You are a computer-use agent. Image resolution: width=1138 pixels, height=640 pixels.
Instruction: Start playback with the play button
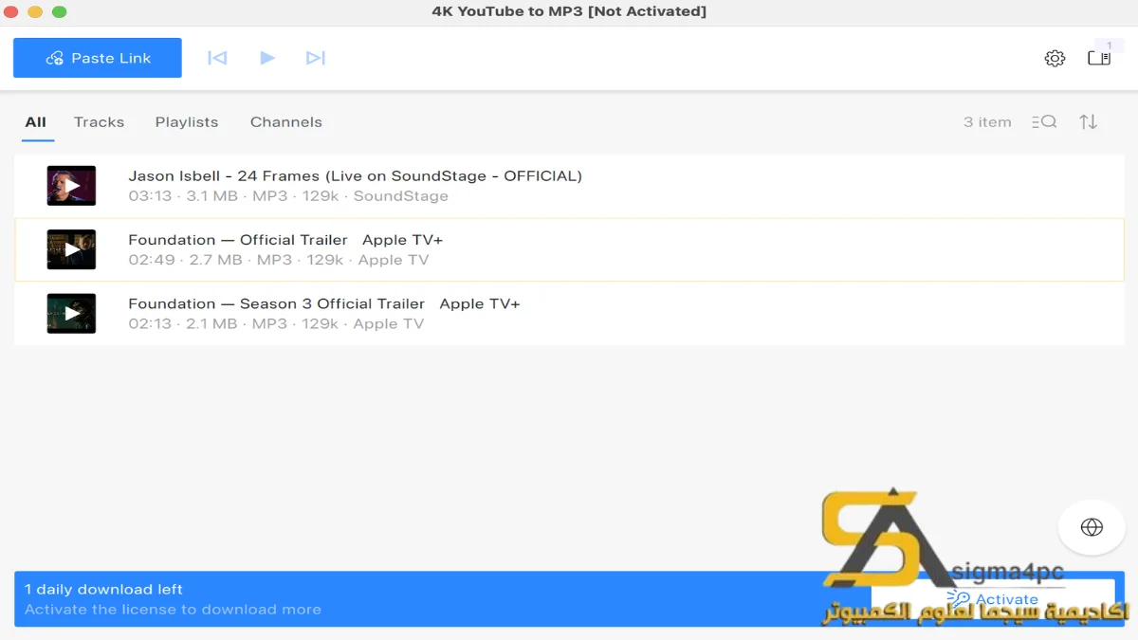tap(267, 58)
